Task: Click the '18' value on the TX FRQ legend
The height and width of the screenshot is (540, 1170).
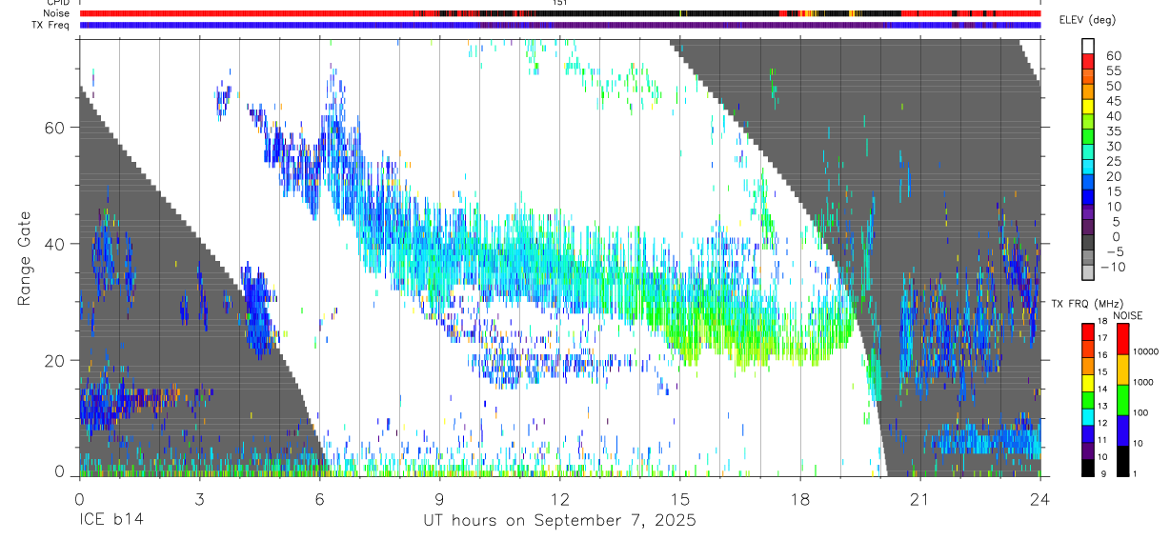Action: pos(1104,321)
